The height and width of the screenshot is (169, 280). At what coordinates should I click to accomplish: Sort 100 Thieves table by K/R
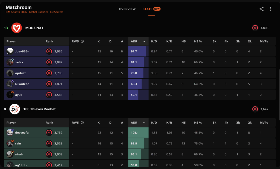[169, 123]
